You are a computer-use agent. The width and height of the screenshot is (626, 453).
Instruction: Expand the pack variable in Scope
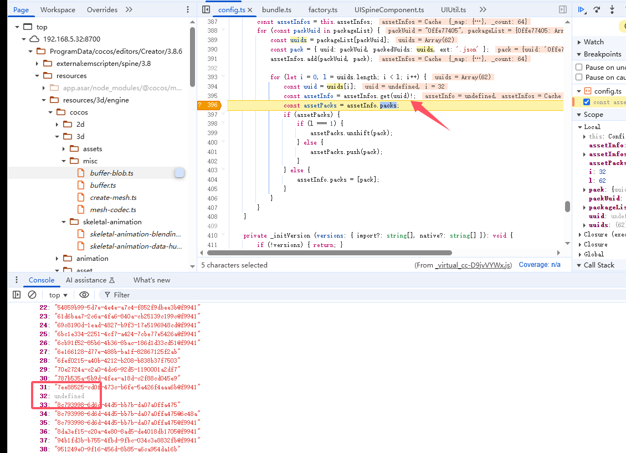585,190
